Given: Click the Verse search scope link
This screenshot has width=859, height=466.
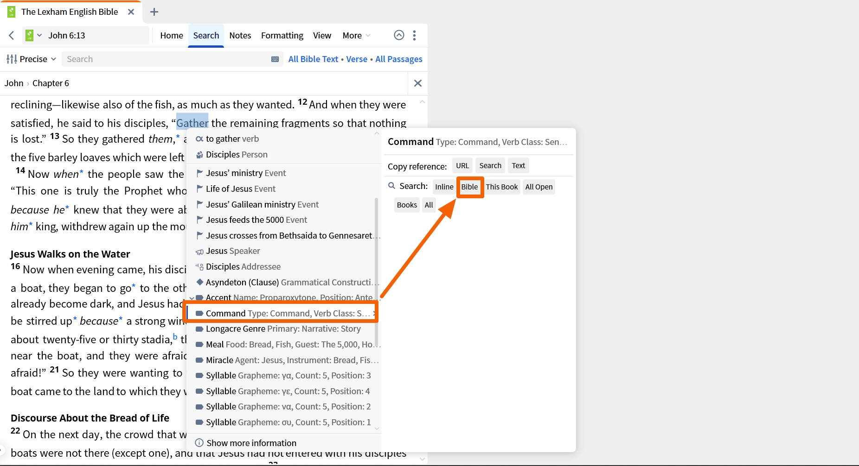Looking at the screenshot, I should [357, 59].
